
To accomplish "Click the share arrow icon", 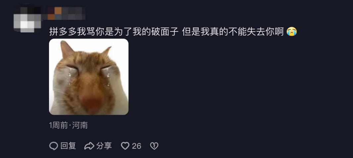I will [x=89, y=146].
